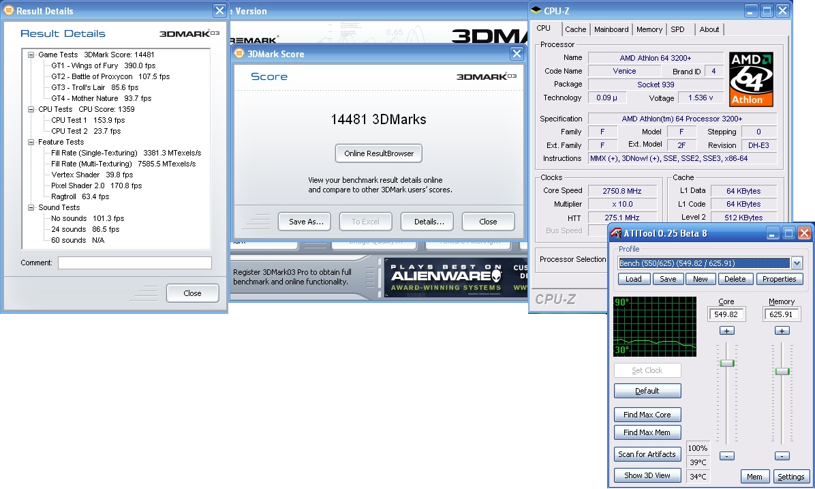
Task: Open ATITool Settings button
Action: pos(791,477)
